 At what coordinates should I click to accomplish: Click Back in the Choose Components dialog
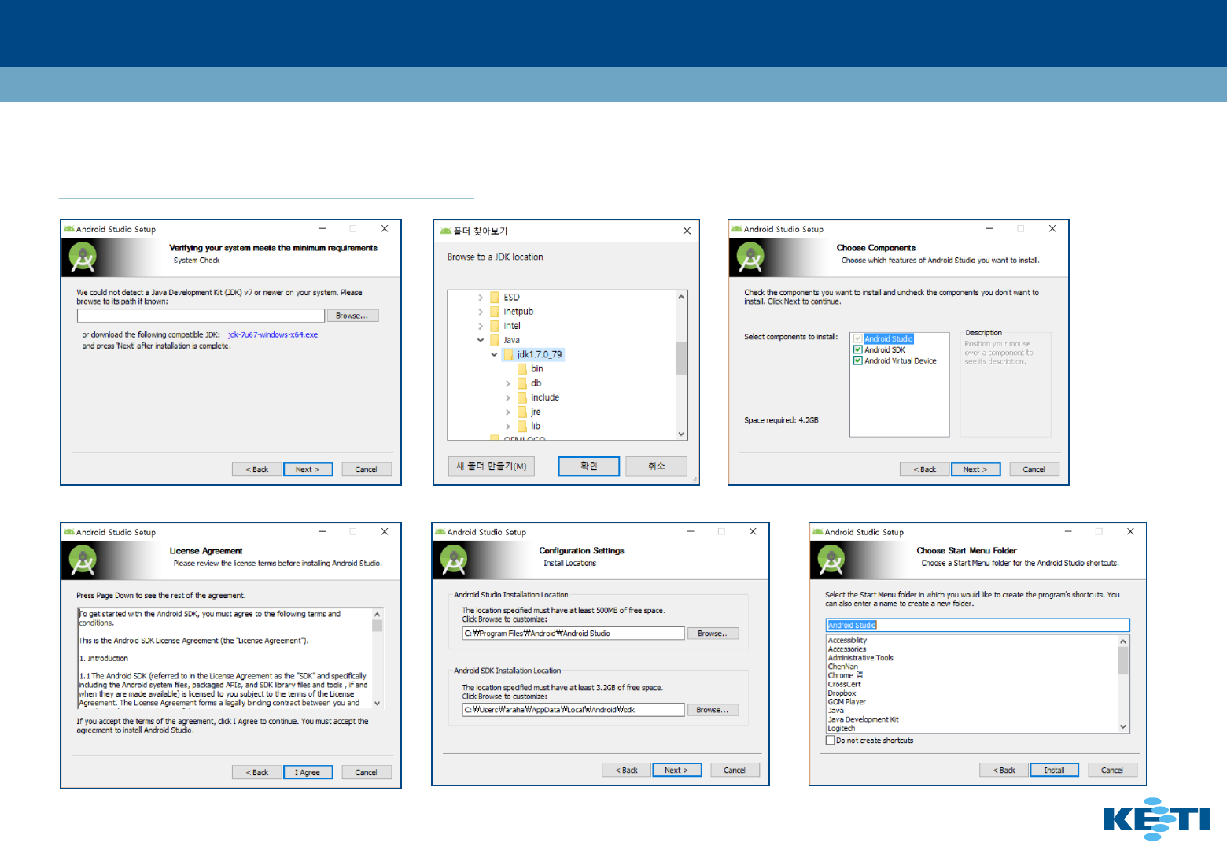[924, 469]
